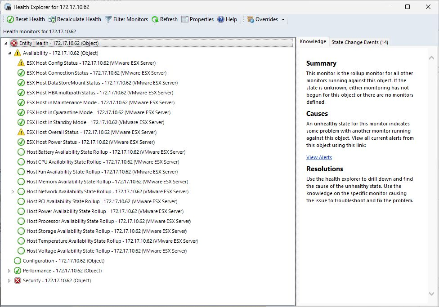Image resolution: width=439 pixels, height=307 pixels.
Task: Click warning icon next to Availability
Action: [18, 53]
